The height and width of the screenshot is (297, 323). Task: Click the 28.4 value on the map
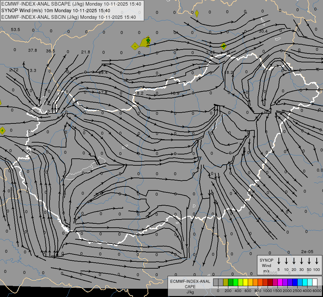pyautogui.click(x=103, y=72)
